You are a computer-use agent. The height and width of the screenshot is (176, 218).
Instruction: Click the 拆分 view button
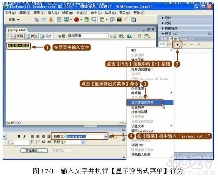click(31, 36)
